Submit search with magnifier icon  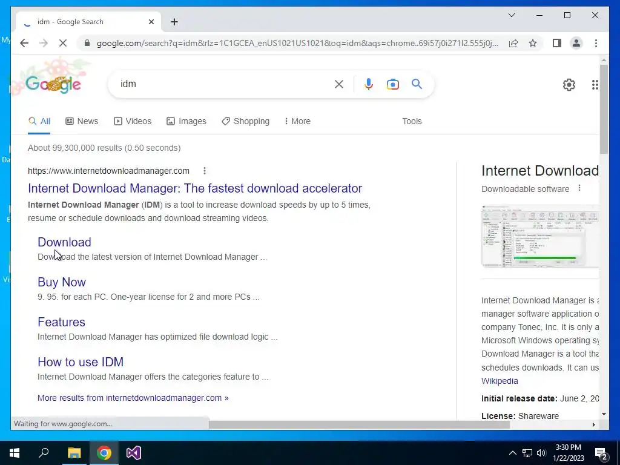pos(417,84)
